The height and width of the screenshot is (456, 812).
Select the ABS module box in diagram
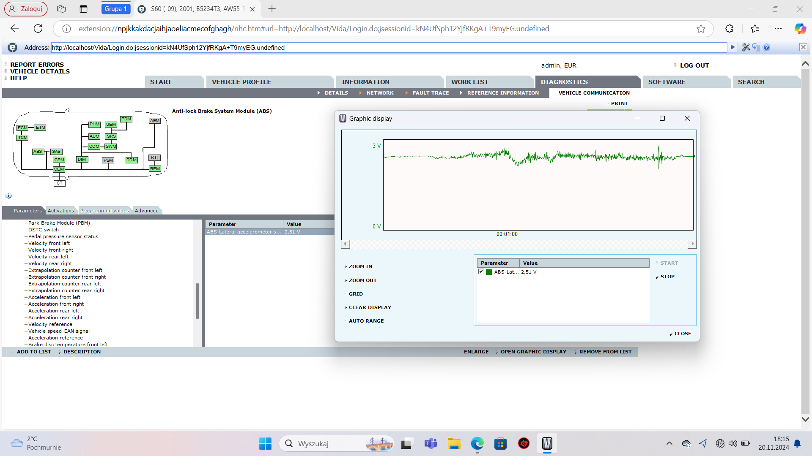(x=38, y=152)
